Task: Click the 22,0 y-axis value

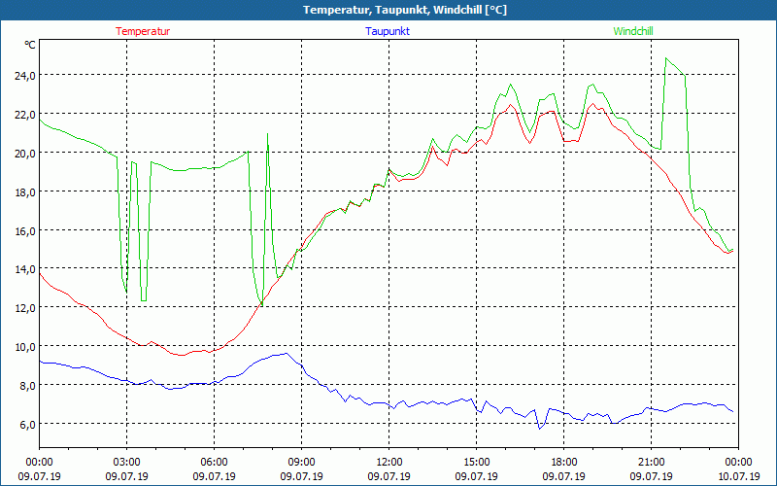Action: 25,114
